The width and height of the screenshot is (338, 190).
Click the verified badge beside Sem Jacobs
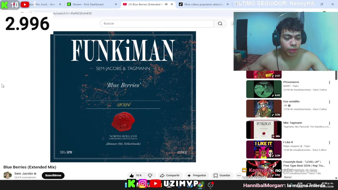coord(35,174)
